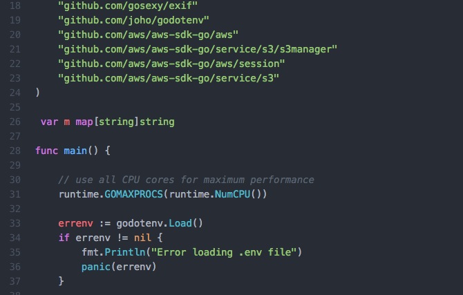Image resolution: width=463 pixels, height=295 pixels.
Task: Click line number 28 in gutter
Action: click(15, 151)
